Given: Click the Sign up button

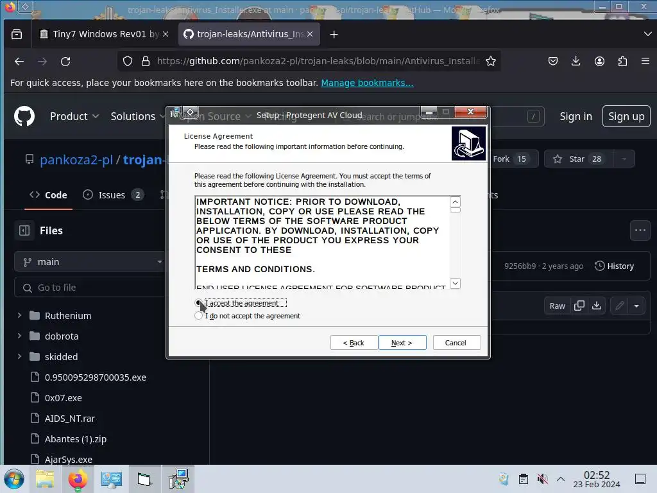Looking at the screenshot, I should coord(626,116).
